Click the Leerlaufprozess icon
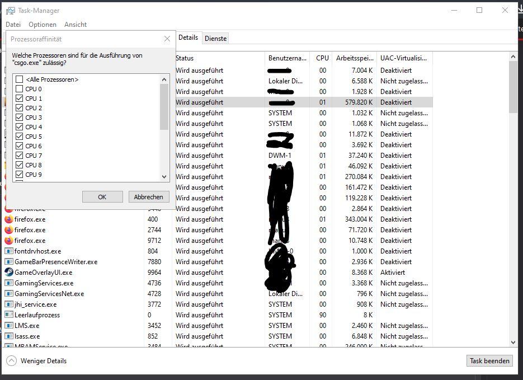 coord(9,315)
